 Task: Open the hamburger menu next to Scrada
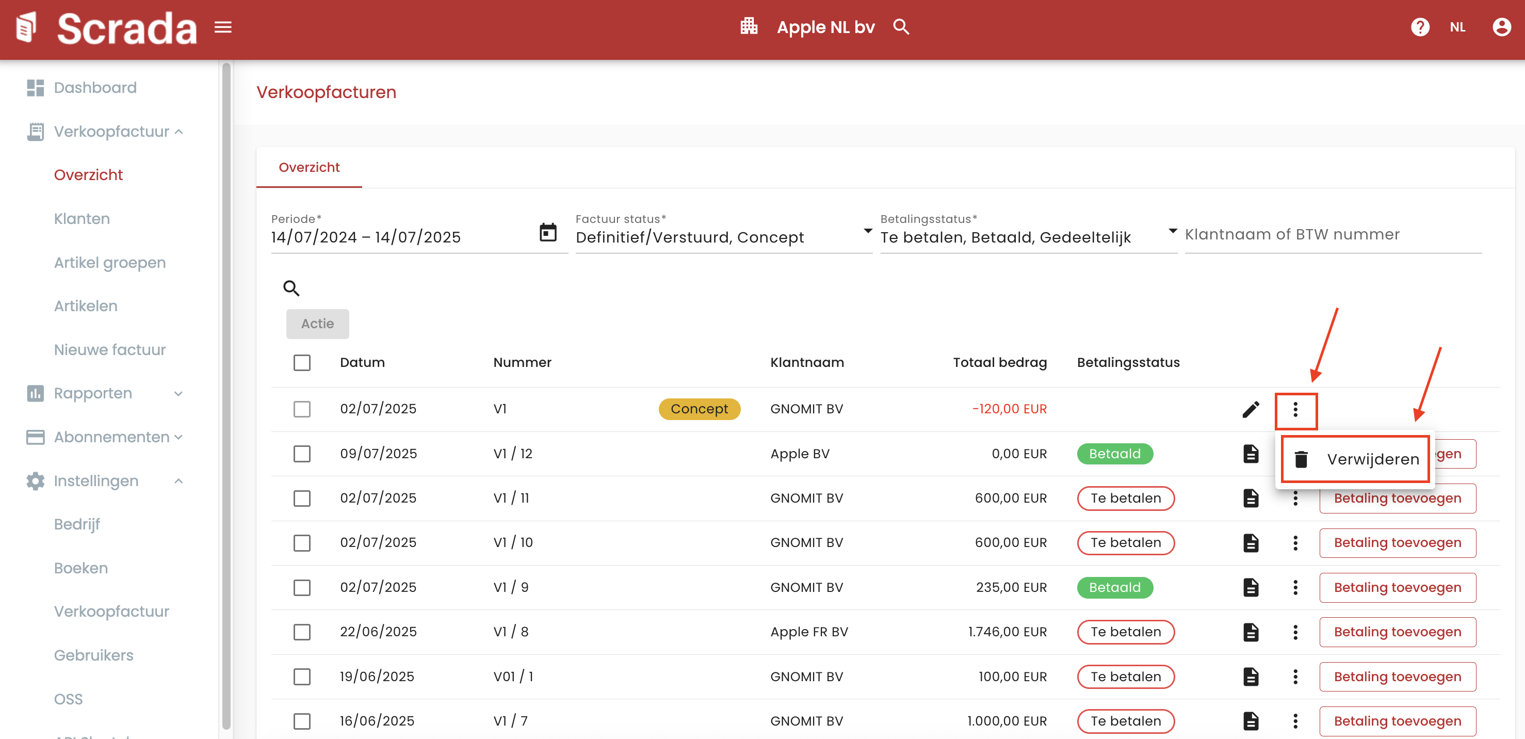point(222,27)
